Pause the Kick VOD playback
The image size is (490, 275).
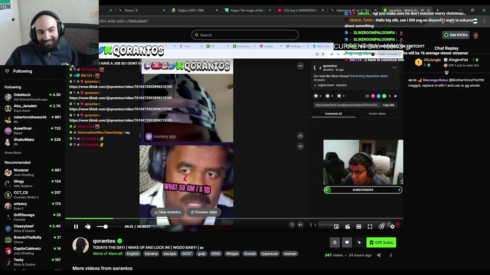click(76, 226)
